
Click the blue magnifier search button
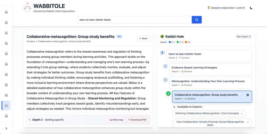click(197, 20)
